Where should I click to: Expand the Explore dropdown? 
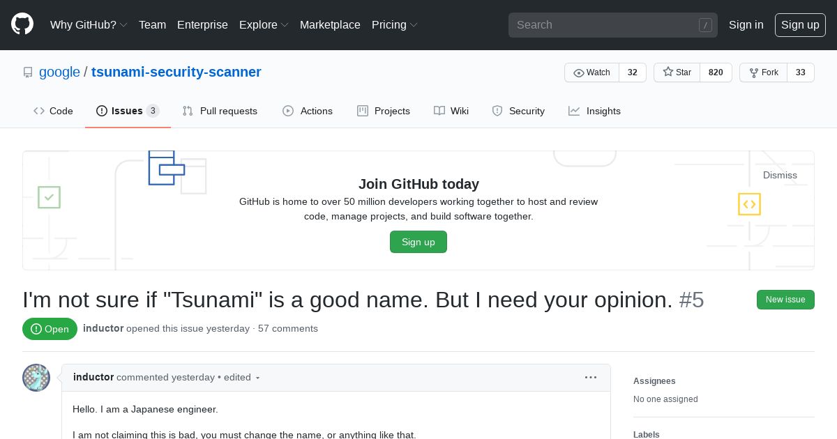point(264,24)
